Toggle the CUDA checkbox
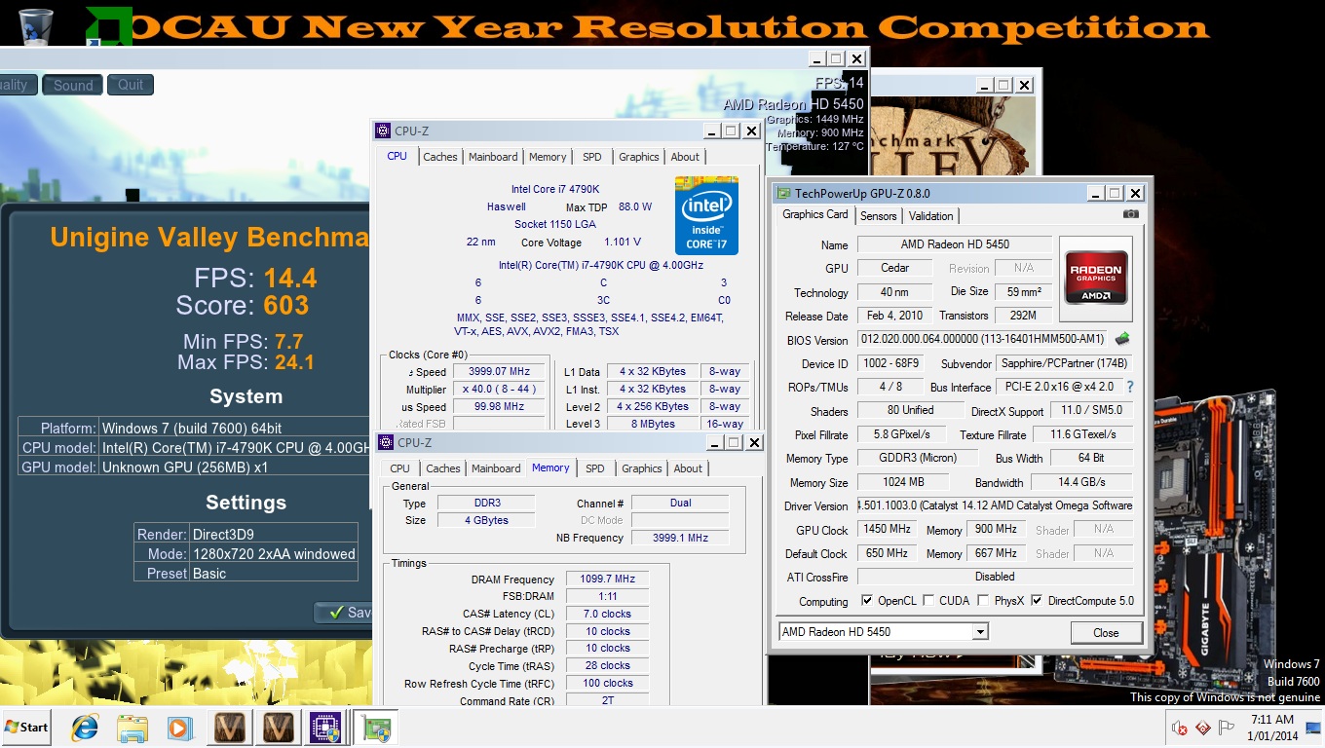The width and height of the screenshot is (1325, 748). [x=928, y=601]
